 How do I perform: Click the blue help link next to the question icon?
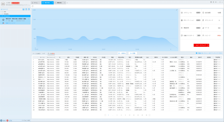[210, 53]
